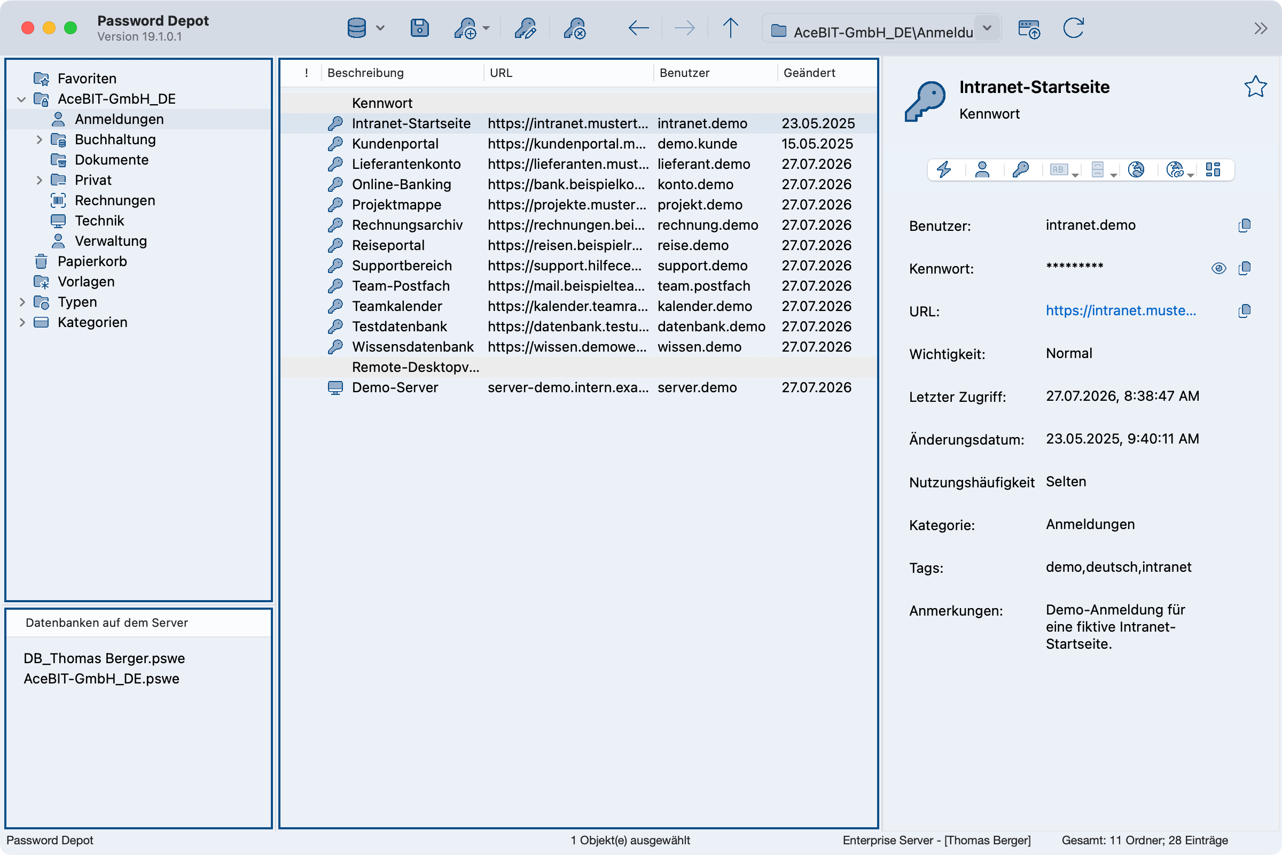Viewport: 1282px width, 855px height.
Task: Click the Kennwort group header row
Action: point(579,104)
